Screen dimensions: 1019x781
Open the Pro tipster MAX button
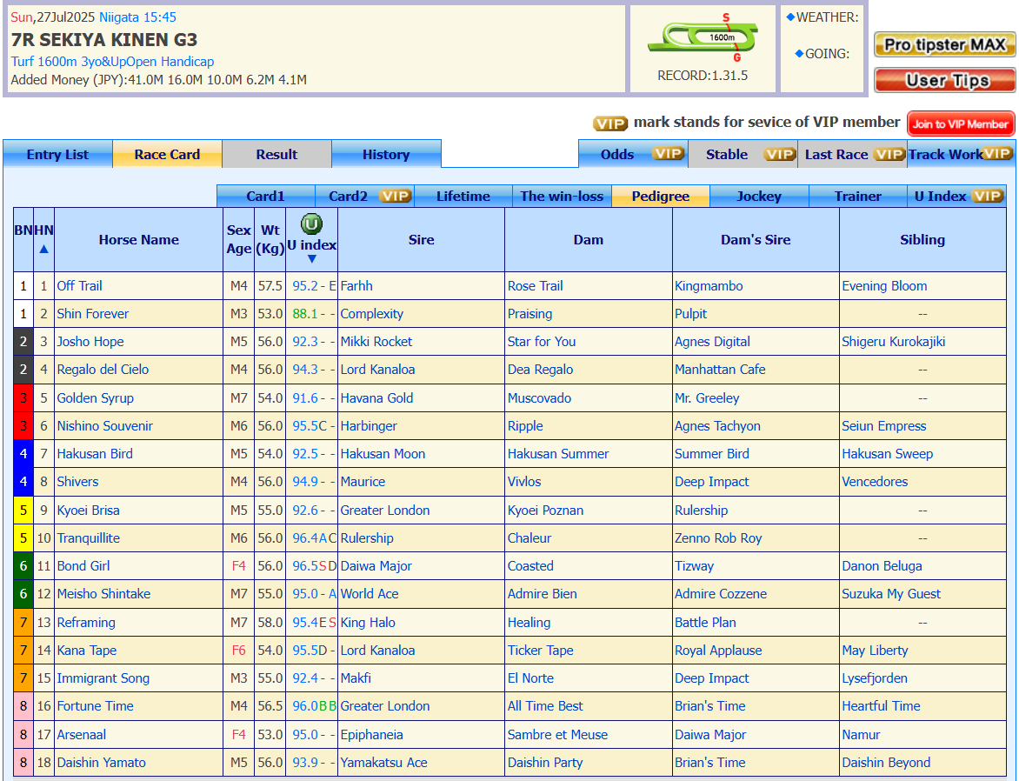point(945,45)
